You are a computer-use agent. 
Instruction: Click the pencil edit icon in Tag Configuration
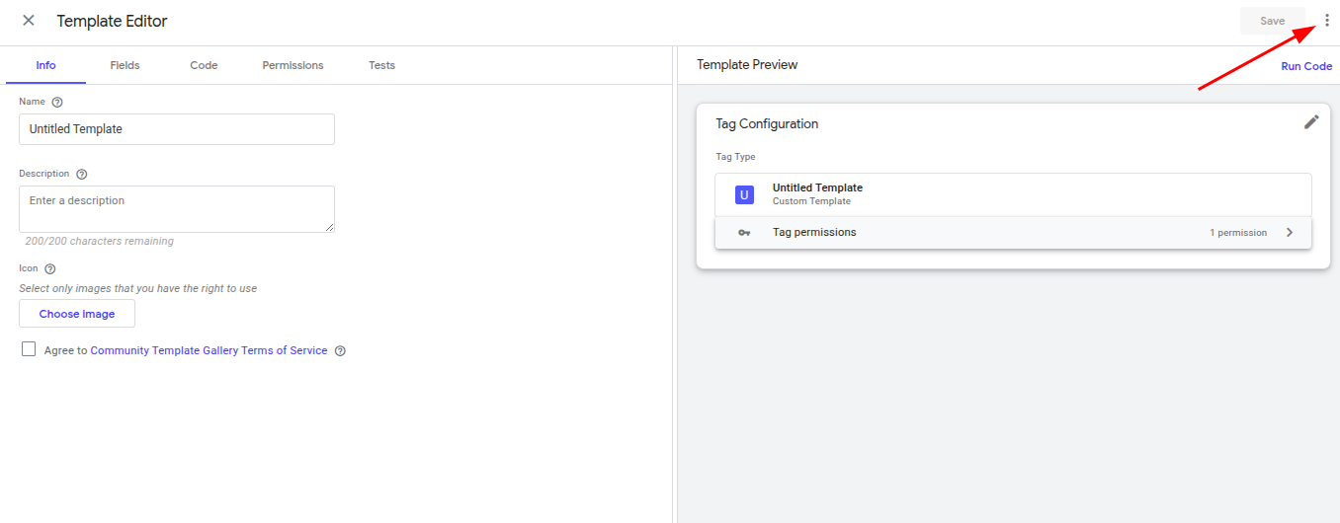(x=1311, y=122)
